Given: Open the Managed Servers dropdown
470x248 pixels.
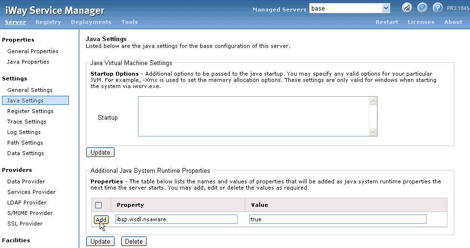Looking at the screenshot, I should click(386, 9).
